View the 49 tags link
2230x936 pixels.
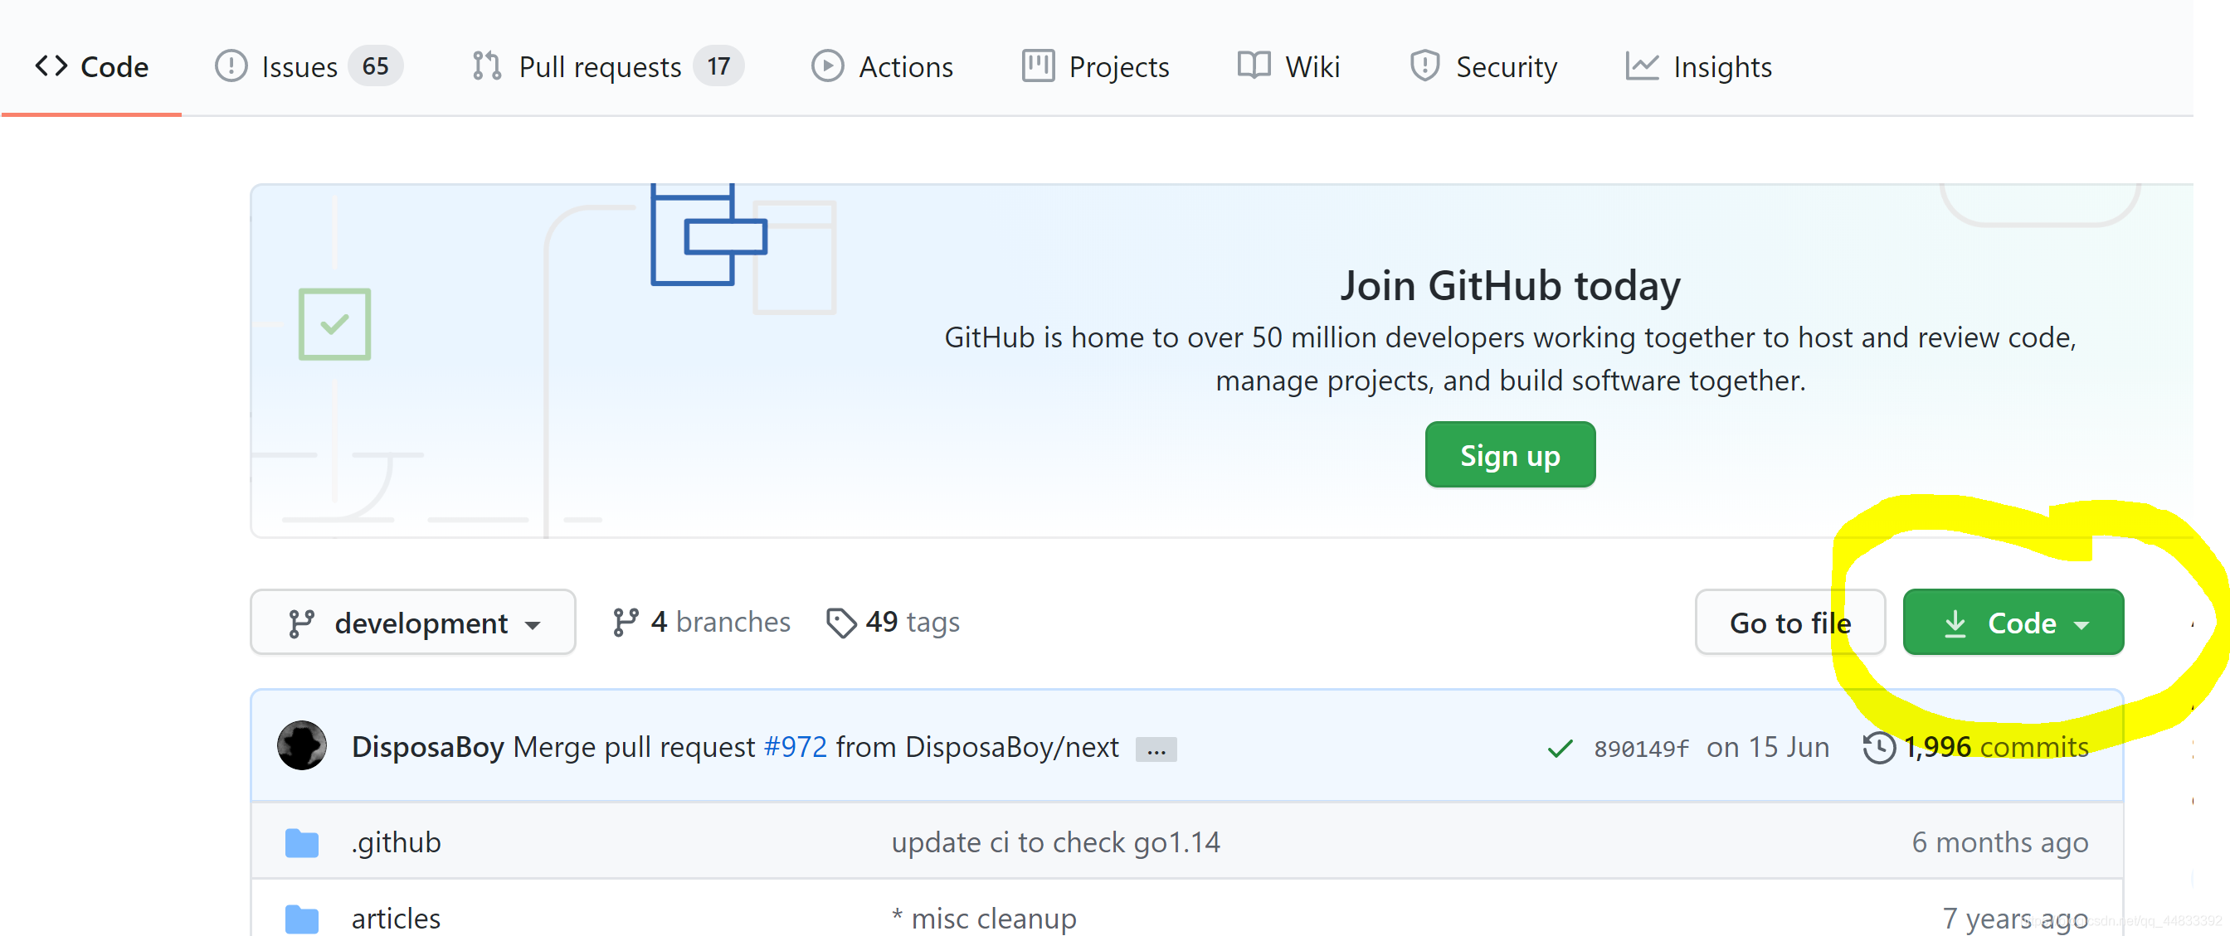(x=893, y=622)
